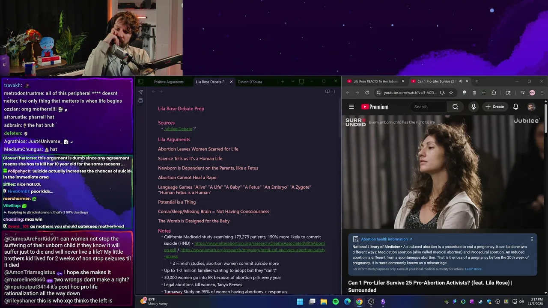Open the Jubilee Debate link
548x308 pixels.
tap(178, 129)
